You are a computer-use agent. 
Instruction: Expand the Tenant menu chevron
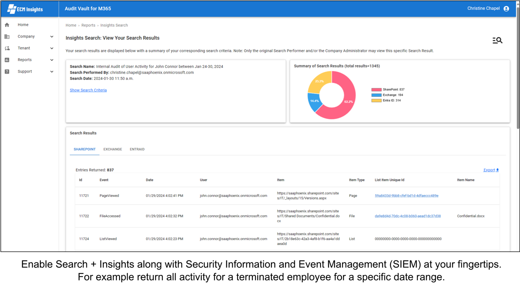52,48
